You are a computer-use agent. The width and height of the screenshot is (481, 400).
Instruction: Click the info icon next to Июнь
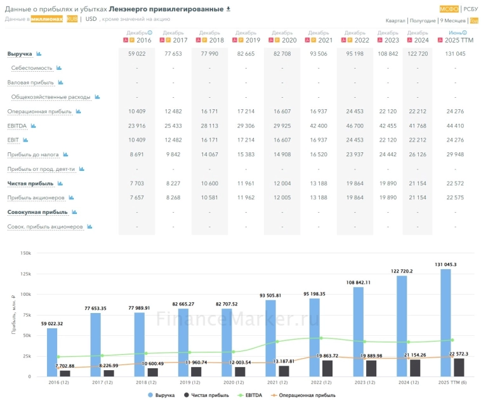(465, 32)
